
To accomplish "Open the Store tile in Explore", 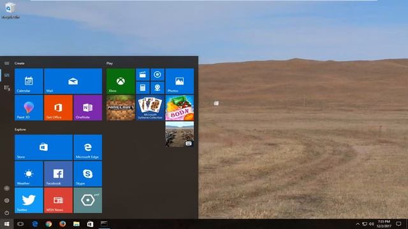I will (x=43, y=147).
